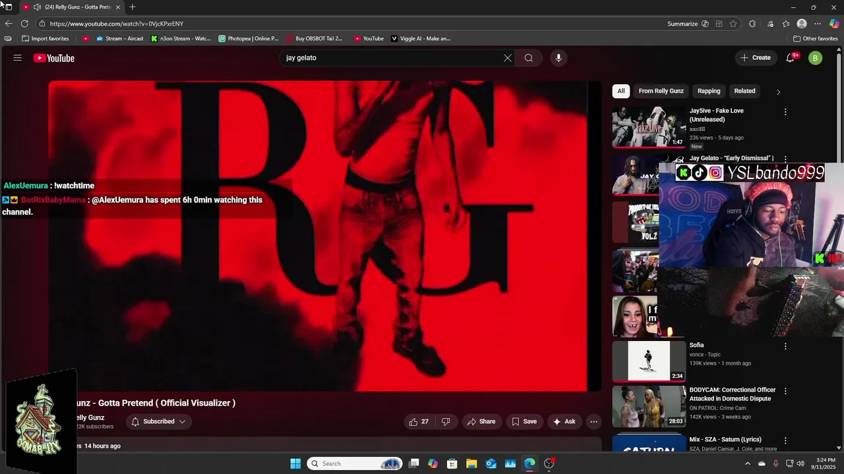Viewport: 844px width, 474px height.
Task: Clear the search text with the X
Action: pos(507,58)
